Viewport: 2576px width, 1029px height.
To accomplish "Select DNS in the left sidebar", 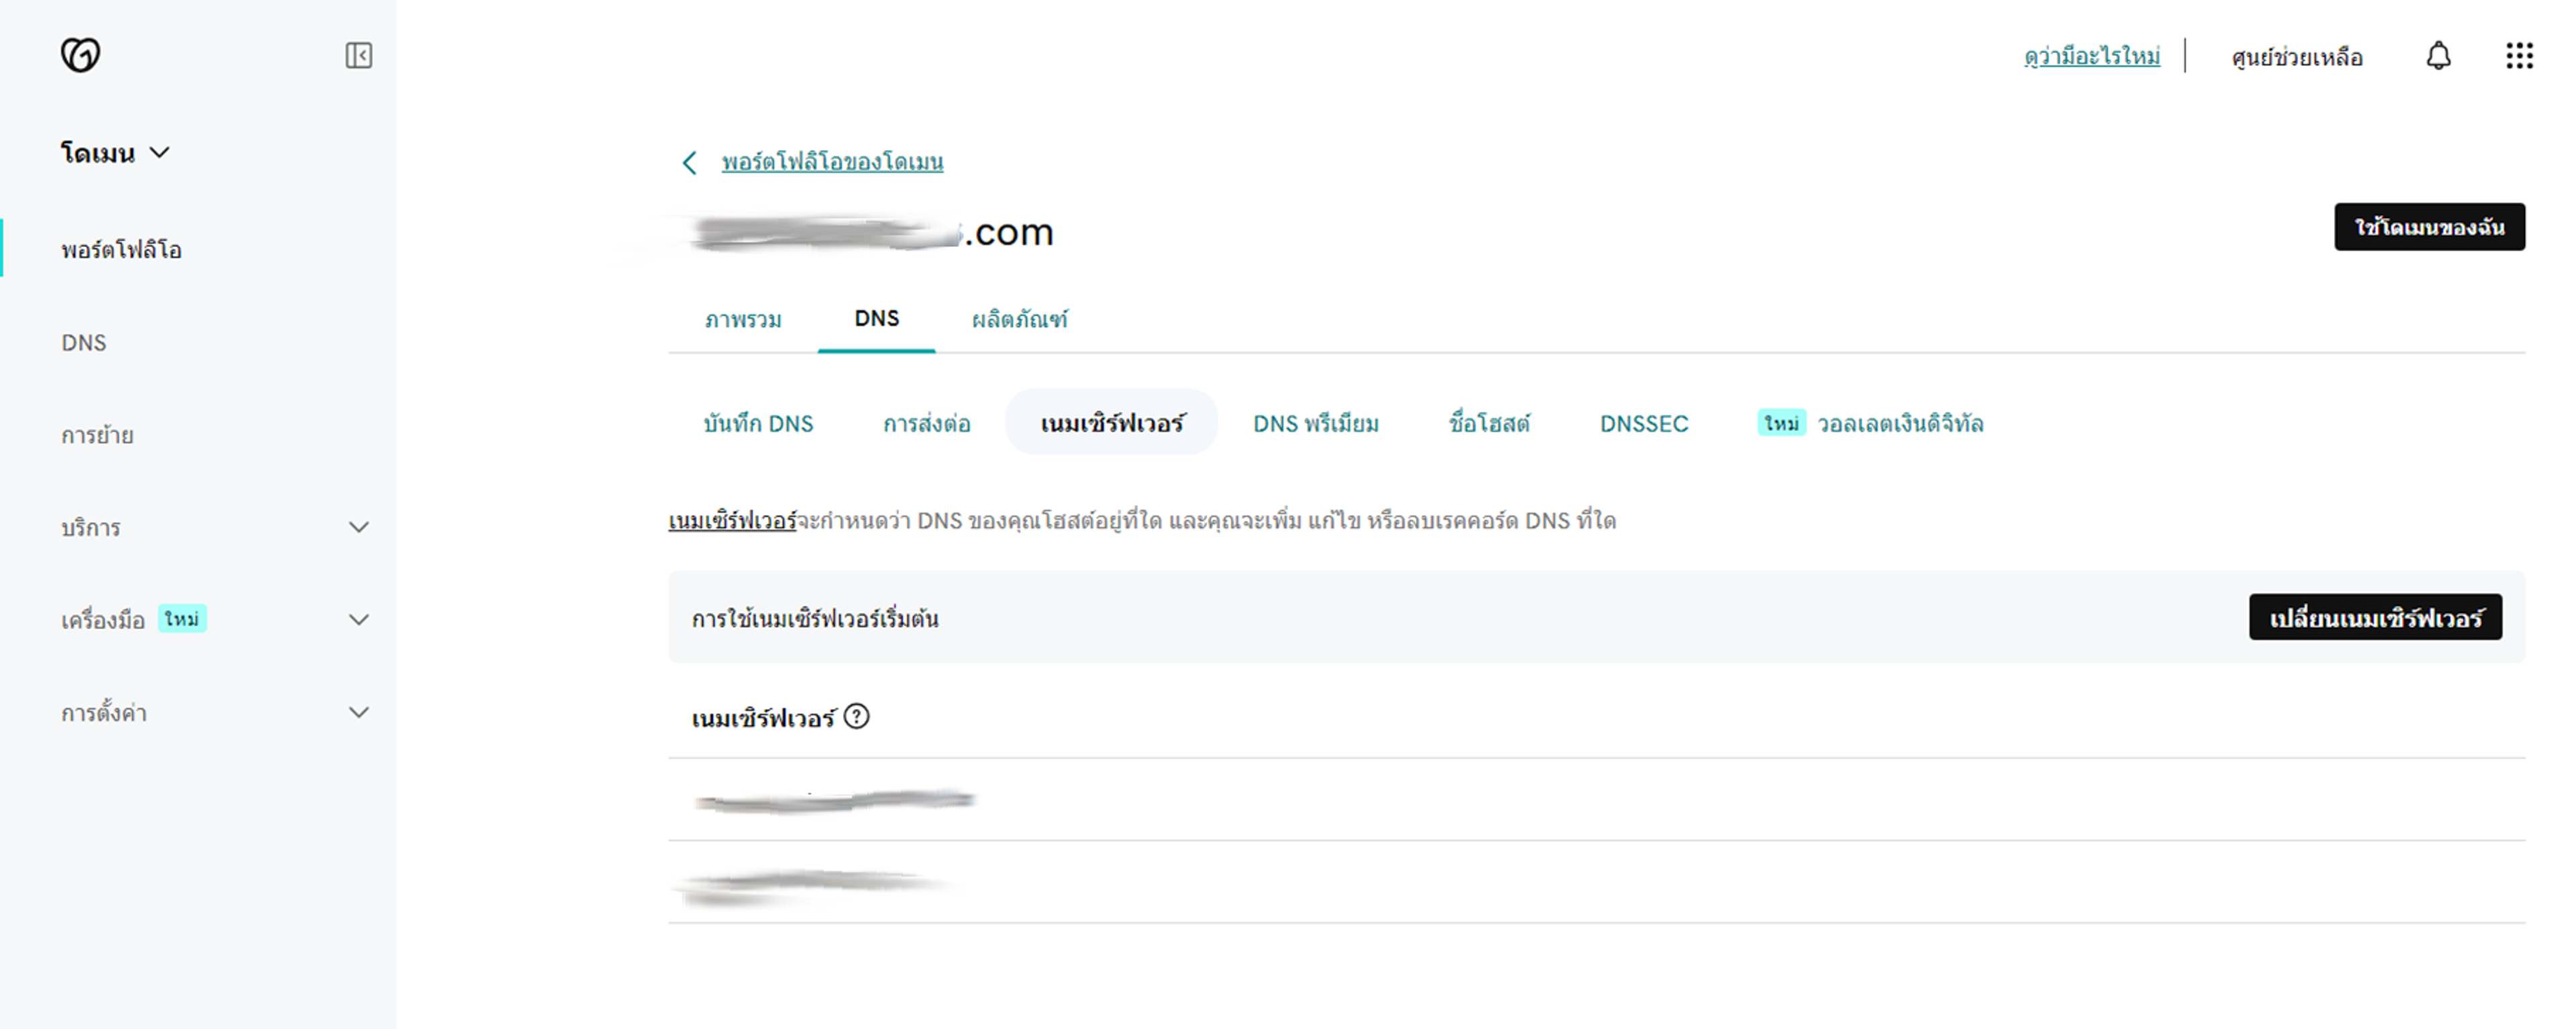I will pos(84,342).
